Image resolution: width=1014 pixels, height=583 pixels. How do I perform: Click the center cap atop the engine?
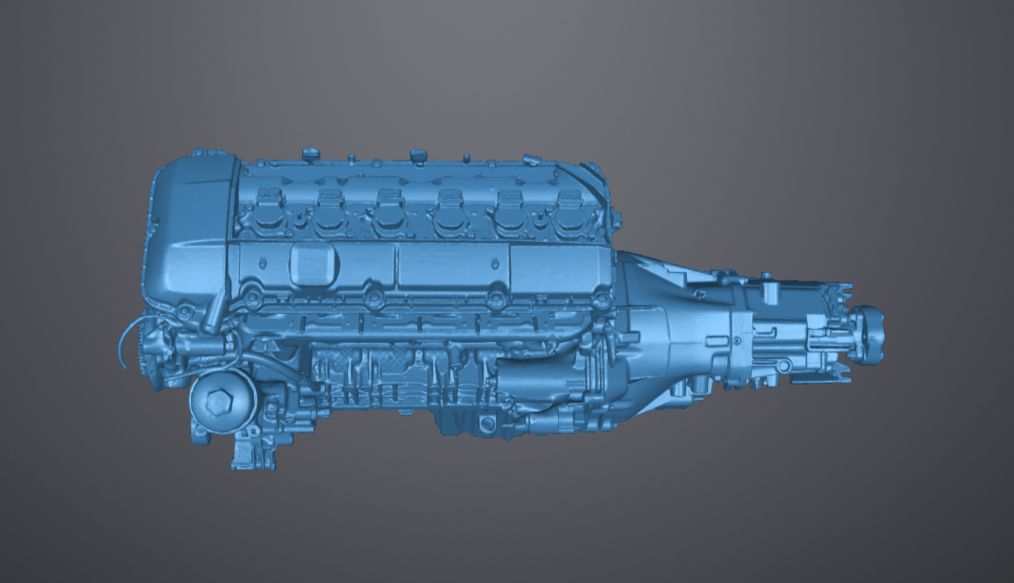click(416, 156)
